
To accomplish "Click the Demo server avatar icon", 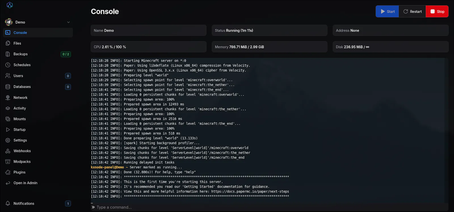I will [9, 22].
